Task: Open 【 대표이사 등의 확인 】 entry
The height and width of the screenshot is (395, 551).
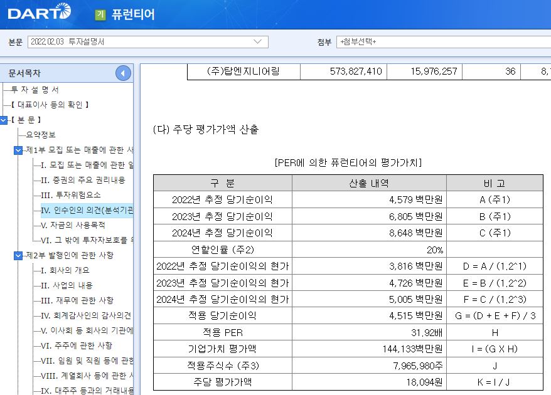Action: [50, 105]
